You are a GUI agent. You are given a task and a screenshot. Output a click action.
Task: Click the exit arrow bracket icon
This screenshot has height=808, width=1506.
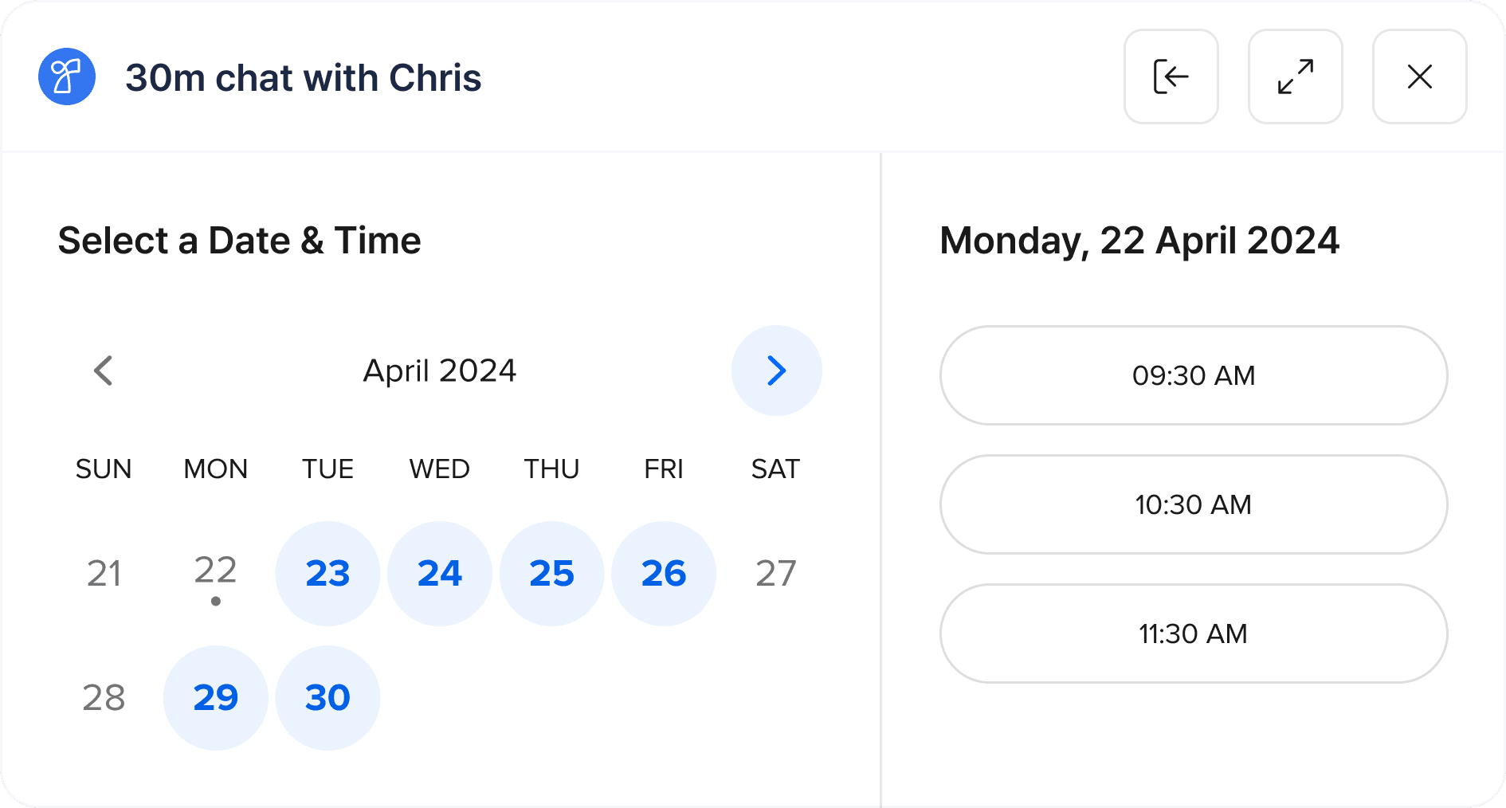pyautogui.click(x=1171, y=76)
